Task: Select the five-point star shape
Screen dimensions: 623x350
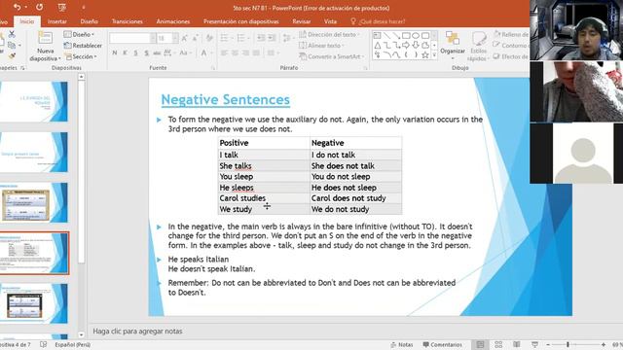Action: 425,55
